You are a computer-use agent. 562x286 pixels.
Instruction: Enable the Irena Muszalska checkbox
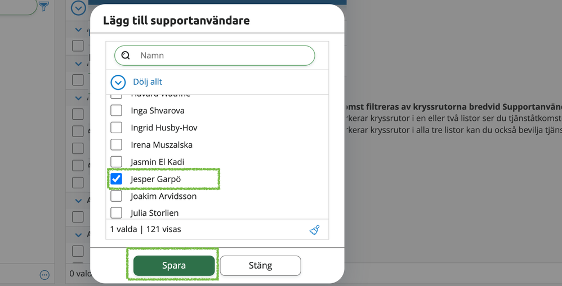pos(116,145)
